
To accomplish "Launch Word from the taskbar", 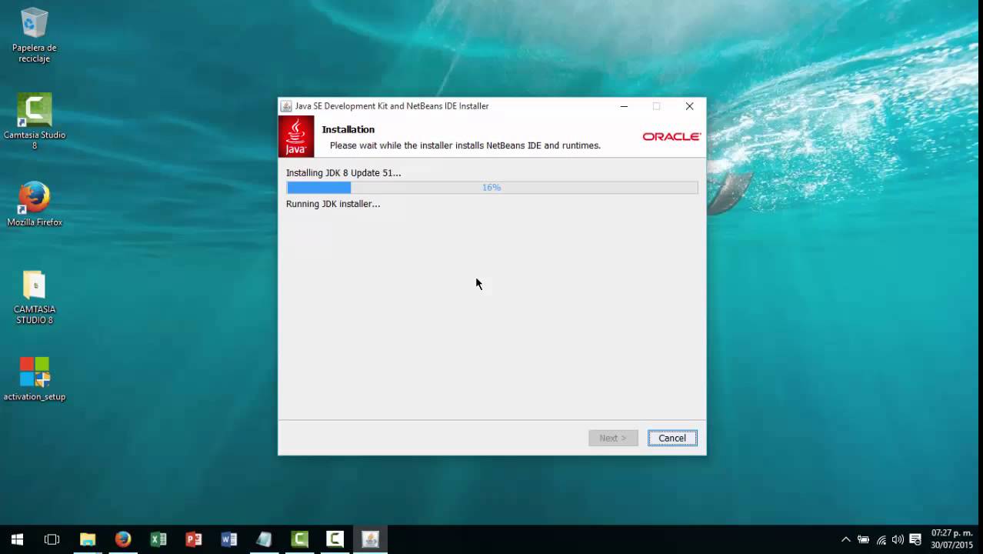I will coord(229,539).
